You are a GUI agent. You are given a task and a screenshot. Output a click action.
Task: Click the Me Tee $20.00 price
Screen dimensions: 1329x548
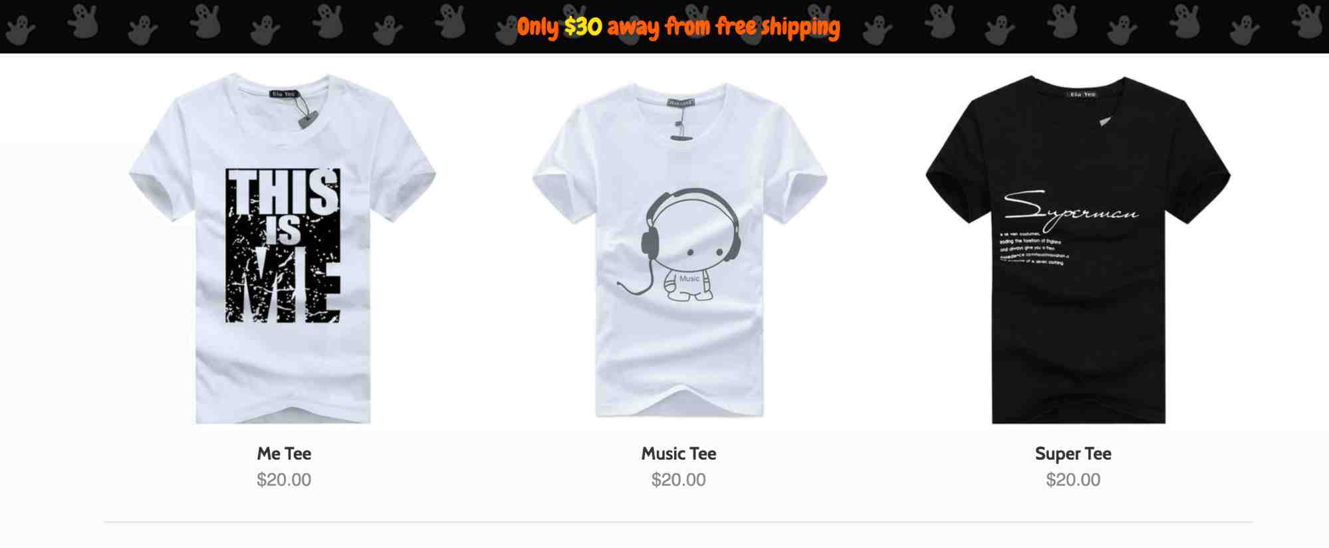click(x=284, y=480)
